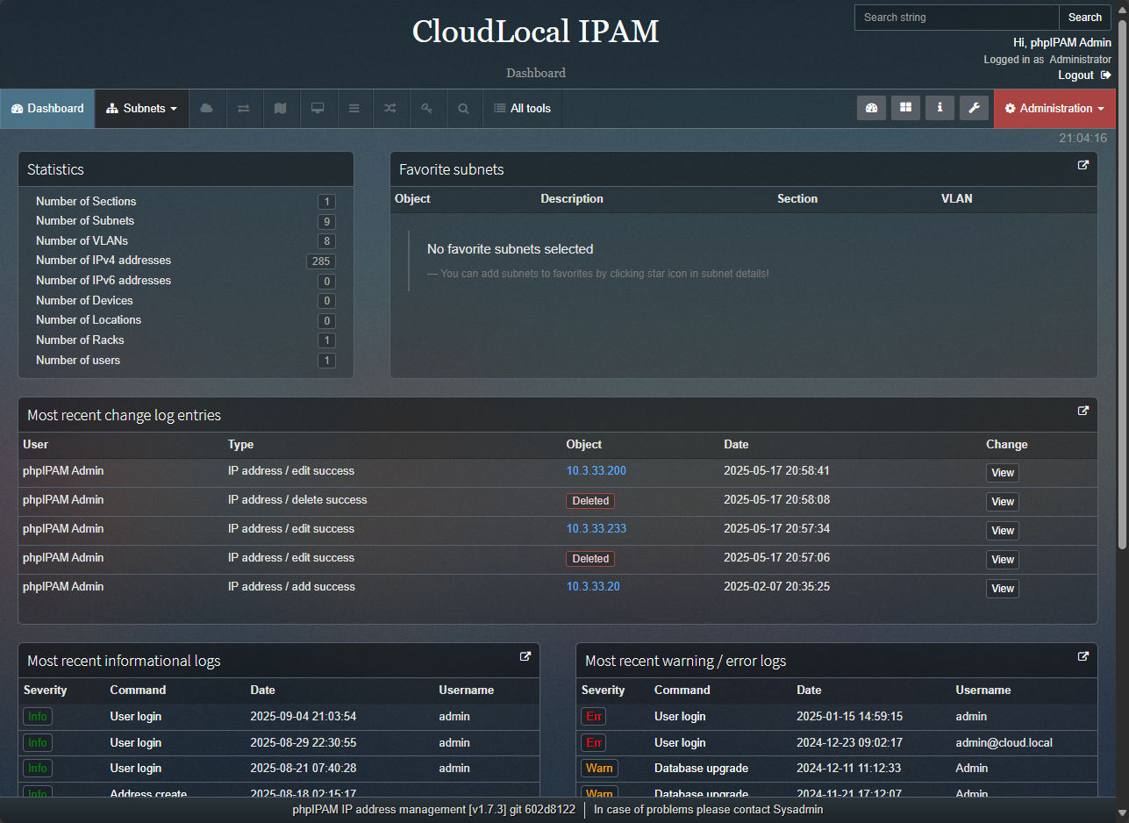
Task: Click Number of Locations label
Action: (x=89, y=320)
